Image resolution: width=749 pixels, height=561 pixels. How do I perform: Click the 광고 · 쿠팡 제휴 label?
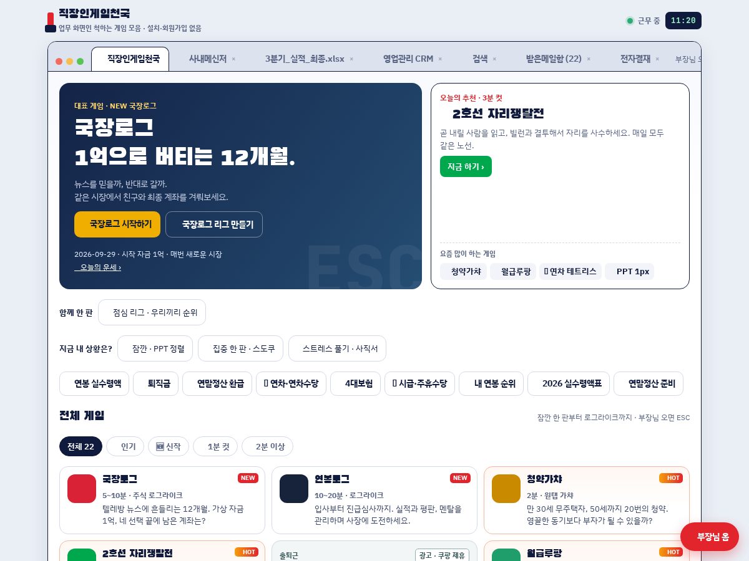442,555
